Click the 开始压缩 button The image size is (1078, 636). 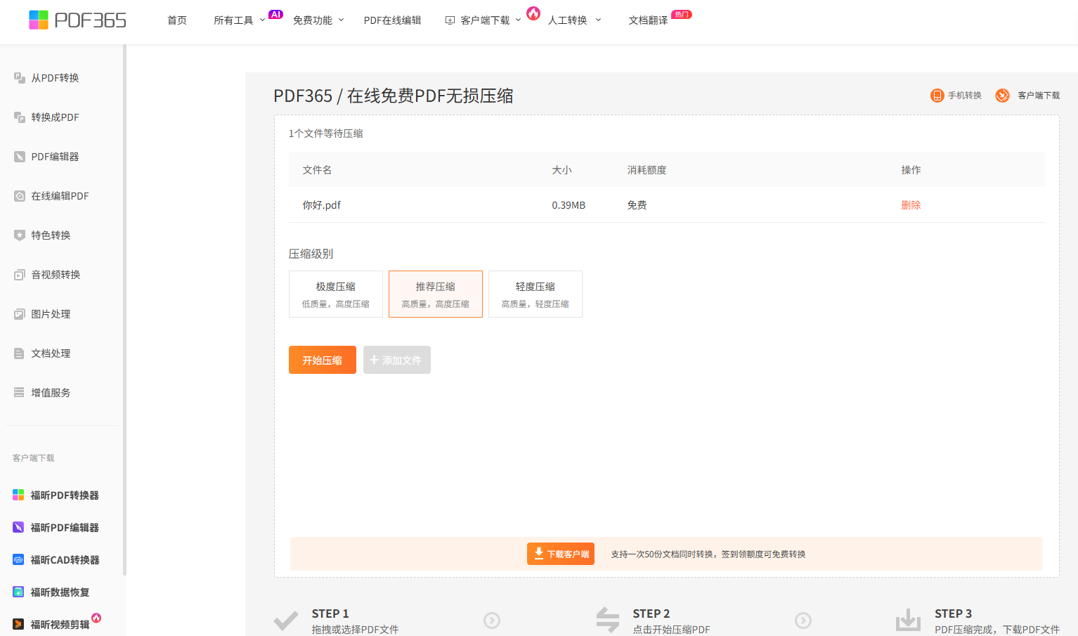tap(323, 360)
